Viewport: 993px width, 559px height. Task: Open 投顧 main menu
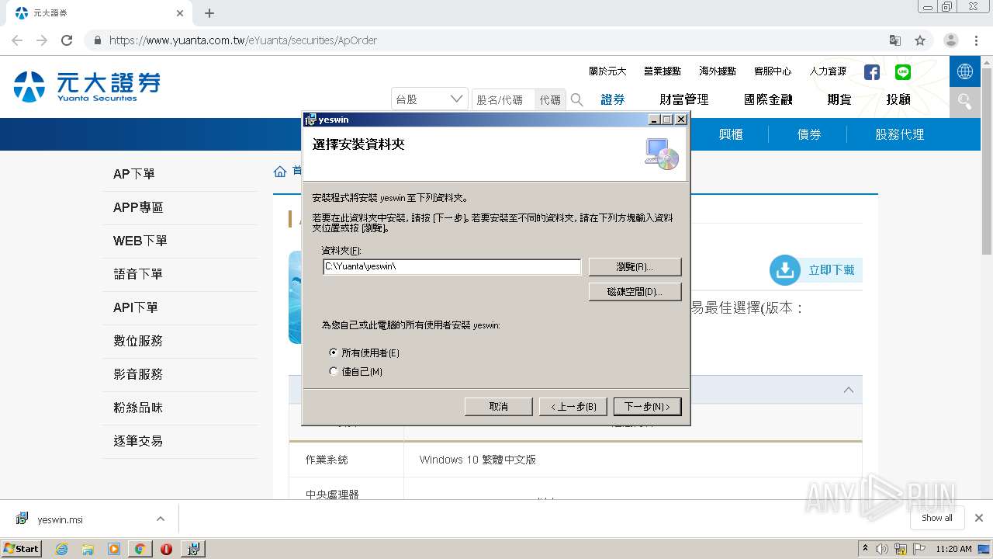click(898, 99)
